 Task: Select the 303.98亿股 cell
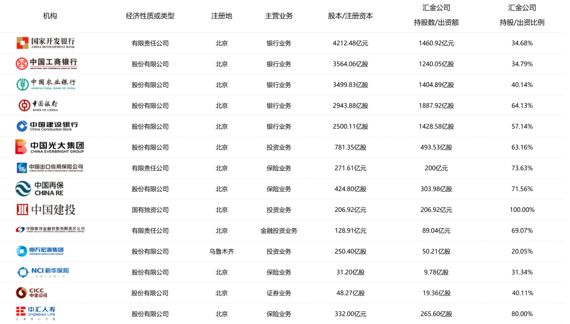[x=436, y=189]
